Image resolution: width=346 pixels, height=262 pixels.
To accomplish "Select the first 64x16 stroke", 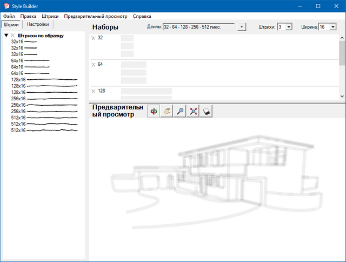I will [x=30, y=60].
